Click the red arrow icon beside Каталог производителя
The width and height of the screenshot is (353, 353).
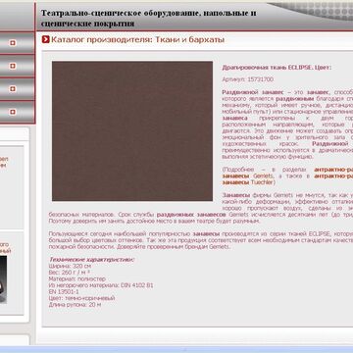click(x=46, y=39)
